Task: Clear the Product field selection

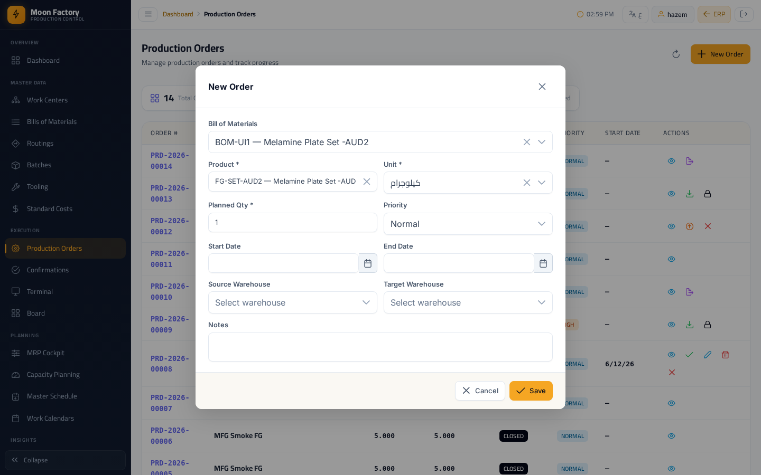Action: tap(367, 182)
